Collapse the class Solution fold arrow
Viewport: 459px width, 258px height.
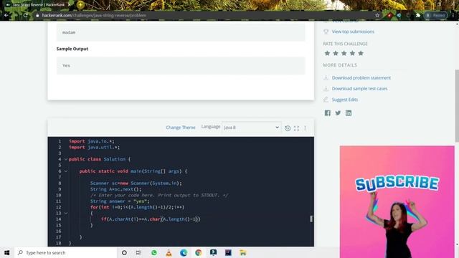click(x=66, y=159)
